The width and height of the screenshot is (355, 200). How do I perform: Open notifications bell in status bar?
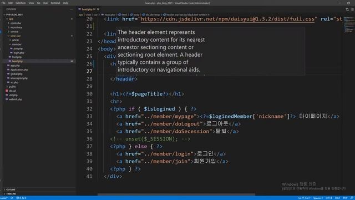[352, 198]
